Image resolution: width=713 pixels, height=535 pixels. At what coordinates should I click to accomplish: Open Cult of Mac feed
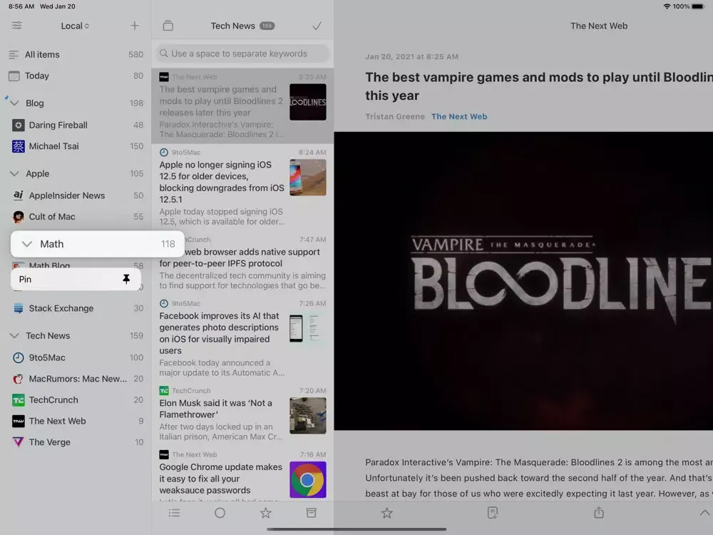point(76,217)
